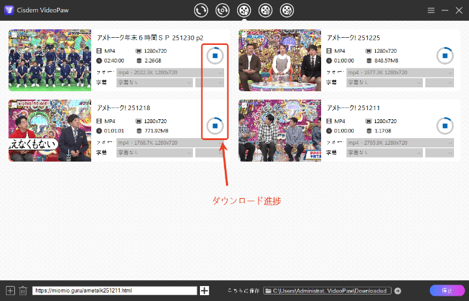Open subtitle dropdown for アメトーーク! 251211
This screenshot has width=469, height=301.
click(384, 152)
